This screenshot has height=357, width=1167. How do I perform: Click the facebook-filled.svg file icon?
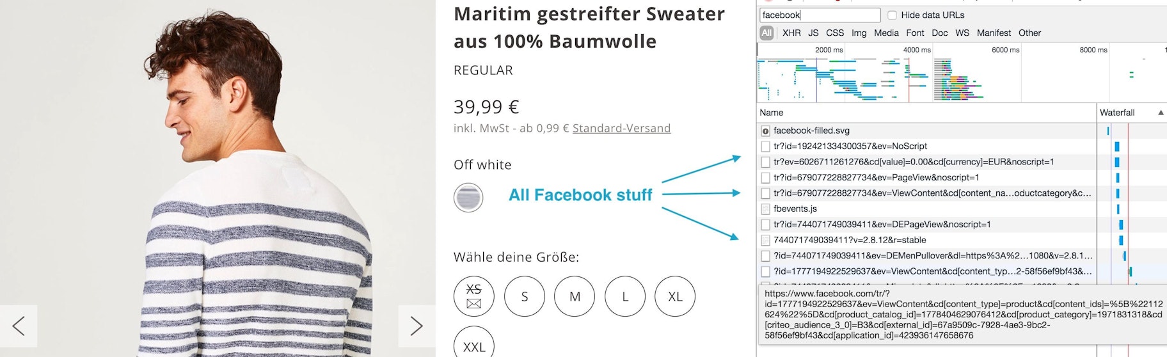point(765,131)
